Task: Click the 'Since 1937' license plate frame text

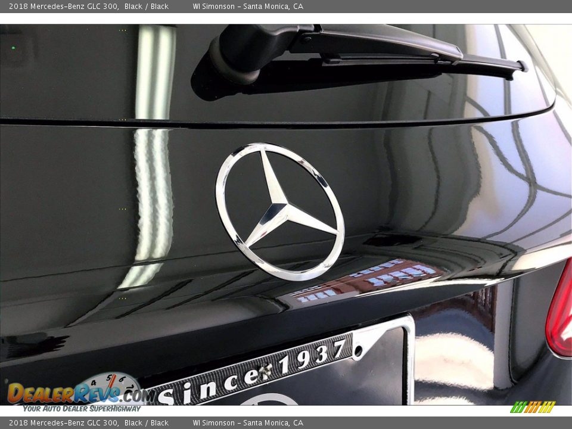Action: click(x=251, y=373)
